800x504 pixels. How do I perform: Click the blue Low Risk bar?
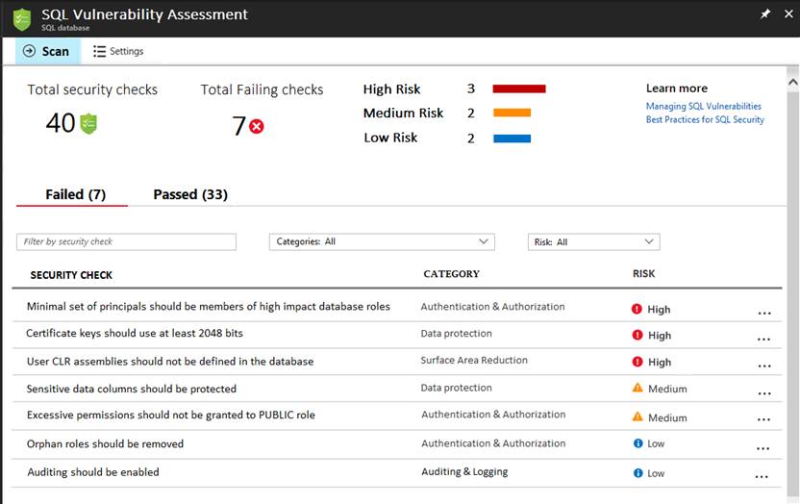click(512, 139)
